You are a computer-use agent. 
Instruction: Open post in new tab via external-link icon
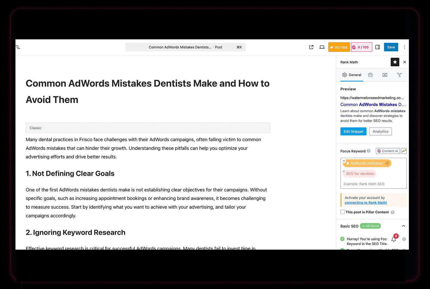[x=311, y=47]
